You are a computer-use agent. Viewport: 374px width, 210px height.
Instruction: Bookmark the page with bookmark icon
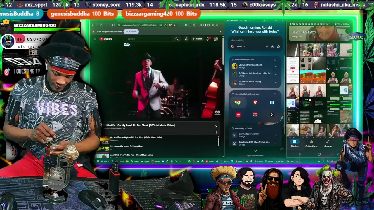[x=114, y=25]
